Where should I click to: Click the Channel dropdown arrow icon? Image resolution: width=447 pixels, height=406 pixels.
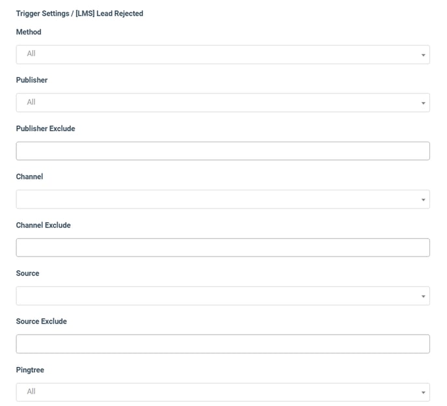pyautogui.click(x=424, y=199)
